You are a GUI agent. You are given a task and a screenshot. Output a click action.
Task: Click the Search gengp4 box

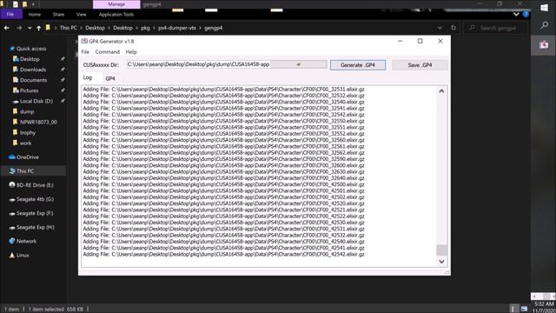[496, 28]
